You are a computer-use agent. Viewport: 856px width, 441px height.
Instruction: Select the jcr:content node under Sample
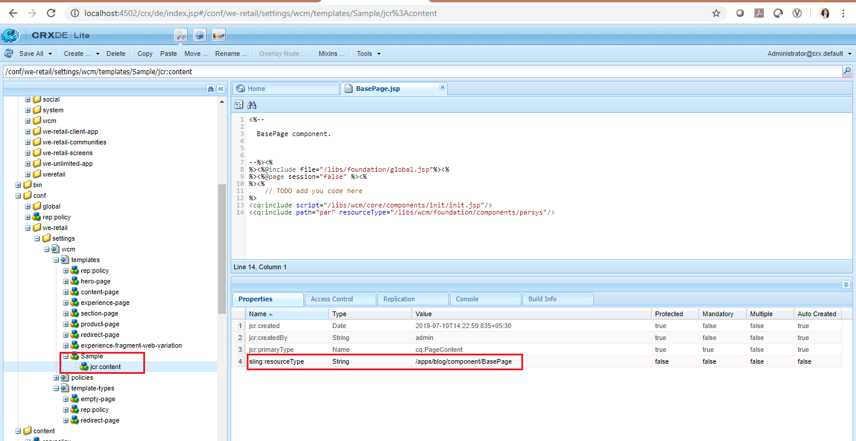click(x=105, y=367)
